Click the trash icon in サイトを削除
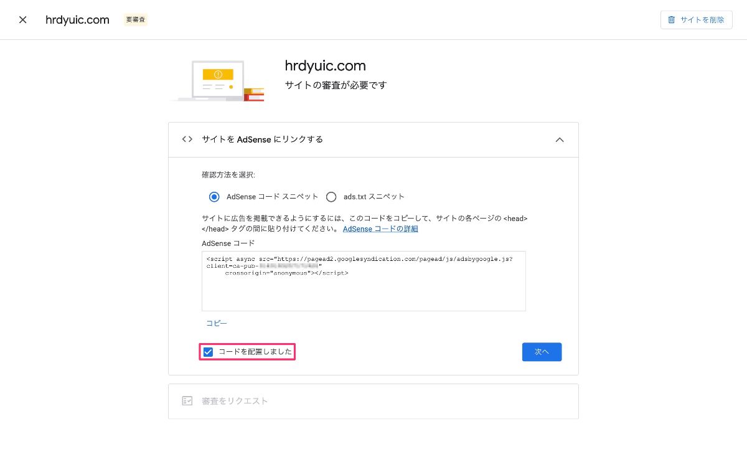 (x=672, y=20)
